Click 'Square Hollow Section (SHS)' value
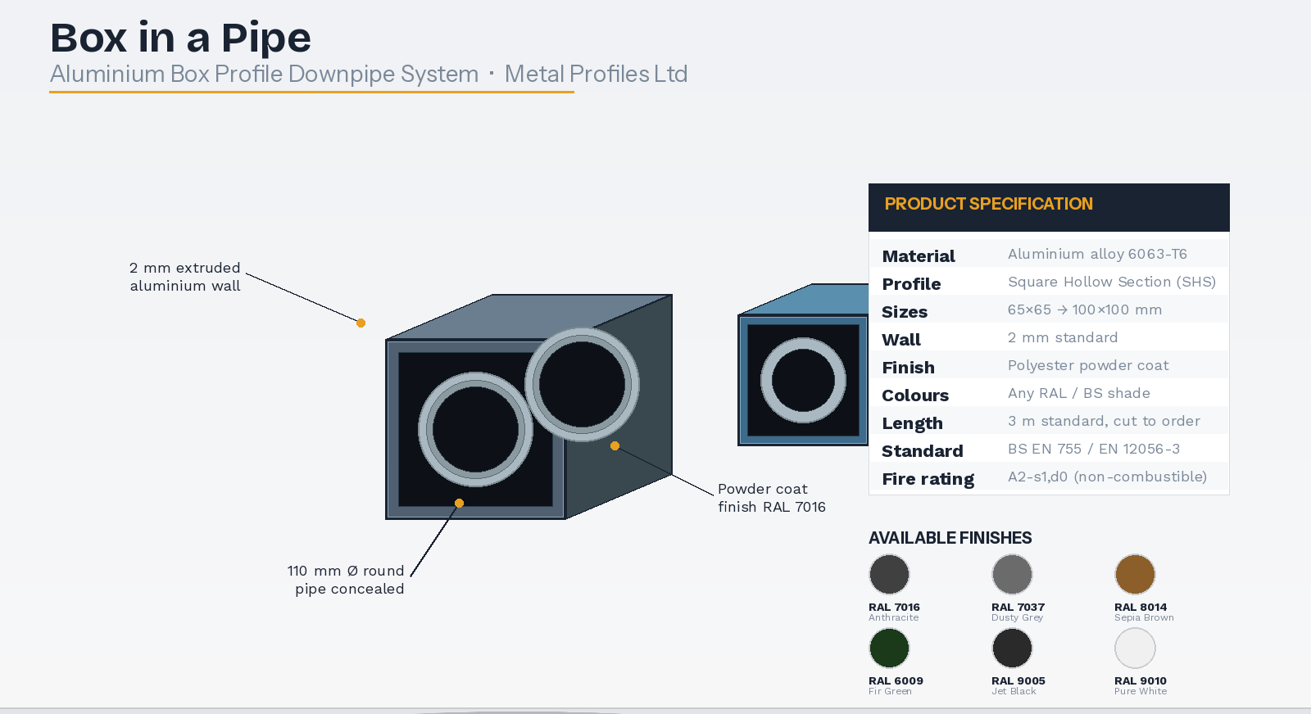Screen dimensions: 1311x714 [x=1112, y=282]
